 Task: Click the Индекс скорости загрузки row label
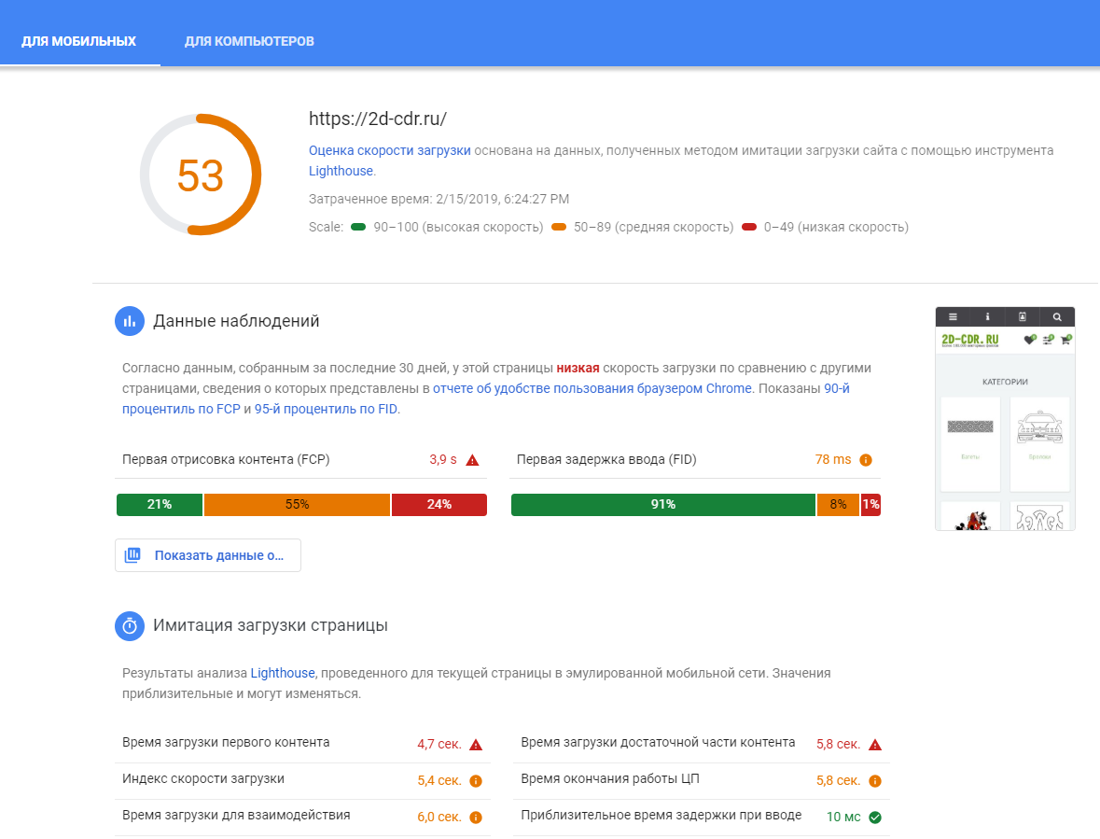[203, 778]
